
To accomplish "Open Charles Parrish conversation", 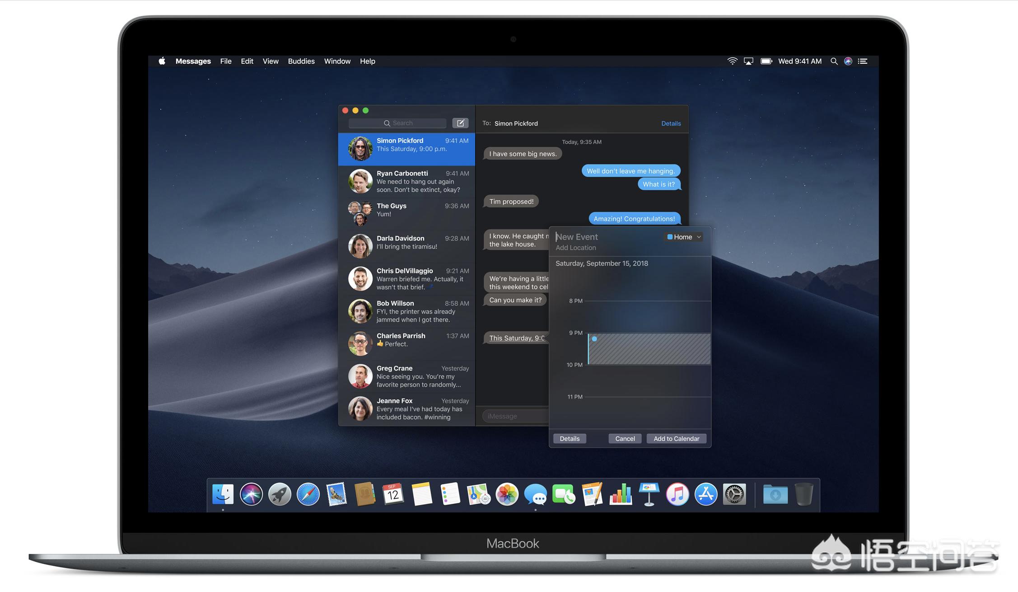I will 406,344.
